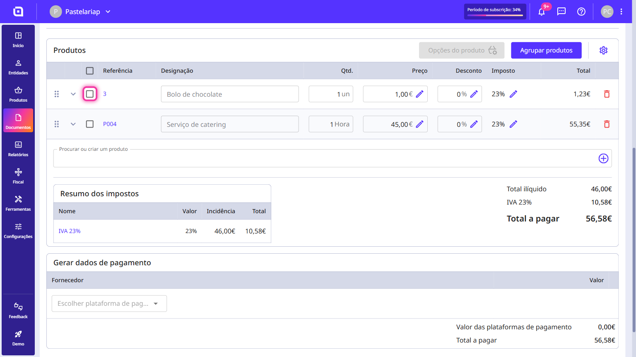This screenshot has height=357, width=636.
Task: Edit tax of Serviço de catering
Action: coord(513,124)
